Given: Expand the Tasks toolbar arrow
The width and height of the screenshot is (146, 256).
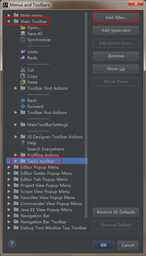Looking at the screenshot, I should [16, 161].
